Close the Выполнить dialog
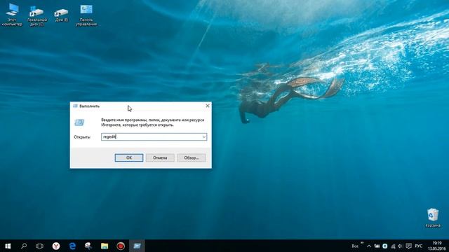Image resolution: width=449 pixels, height=252 pixels. (x=208, y=106)
